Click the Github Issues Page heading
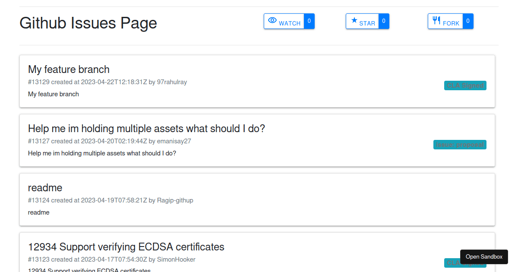 click(88, 23)
